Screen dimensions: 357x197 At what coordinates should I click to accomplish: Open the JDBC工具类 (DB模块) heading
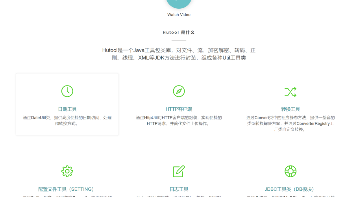(289, 189)
